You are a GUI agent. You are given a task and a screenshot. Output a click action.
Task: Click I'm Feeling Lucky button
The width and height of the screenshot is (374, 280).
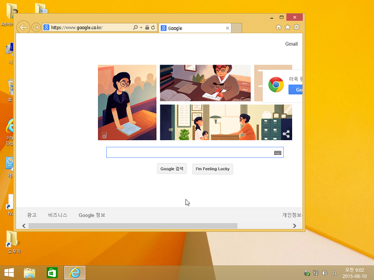(x=213, y=168)
